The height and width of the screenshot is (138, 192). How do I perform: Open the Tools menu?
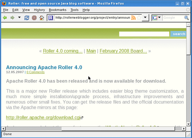tap(74, 10)
